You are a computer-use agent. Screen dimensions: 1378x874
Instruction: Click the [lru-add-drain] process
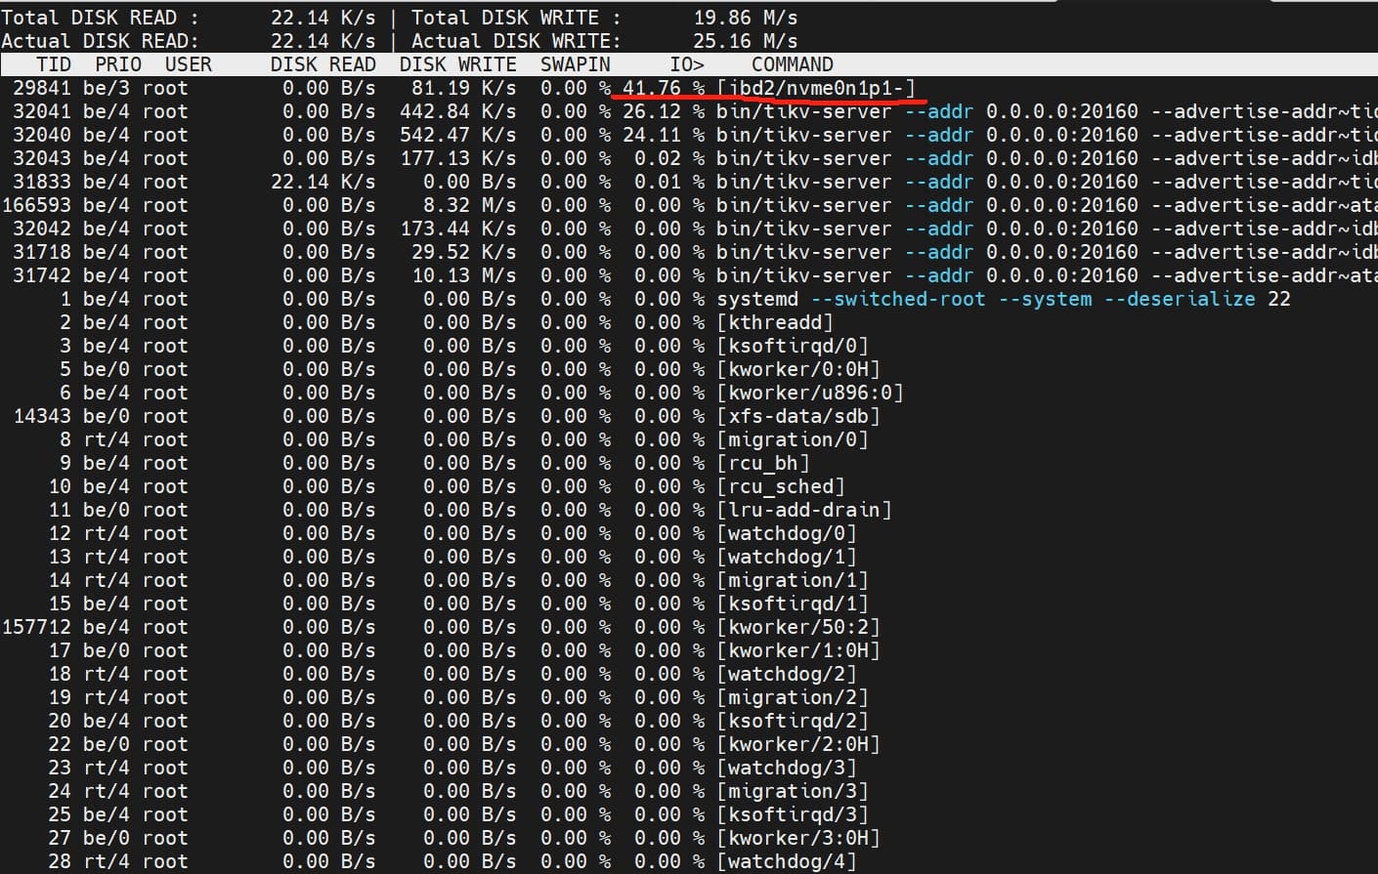804,510
